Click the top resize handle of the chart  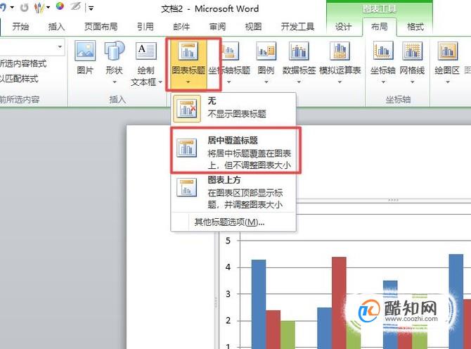(393, 200)
